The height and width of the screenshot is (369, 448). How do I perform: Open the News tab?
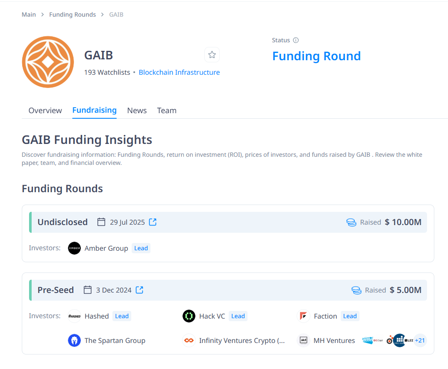click(137, 111)
